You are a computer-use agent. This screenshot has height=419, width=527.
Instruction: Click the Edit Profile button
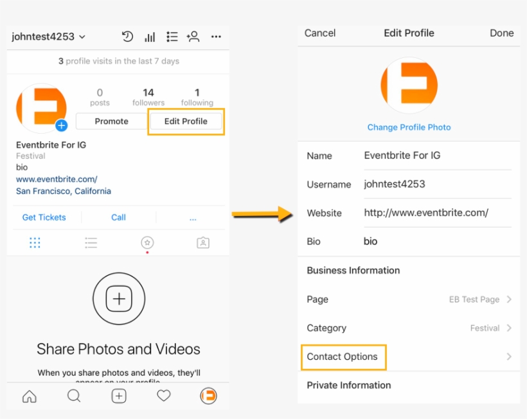(x=186, y=121)
